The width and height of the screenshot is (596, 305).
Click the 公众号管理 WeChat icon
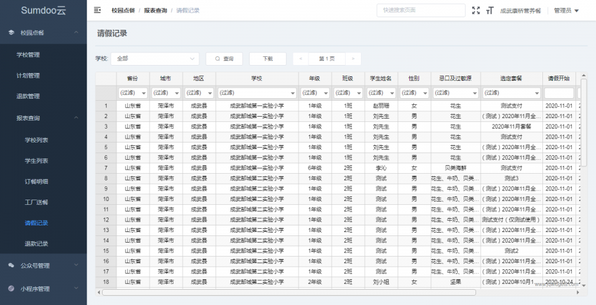click(x=11, y=266)
